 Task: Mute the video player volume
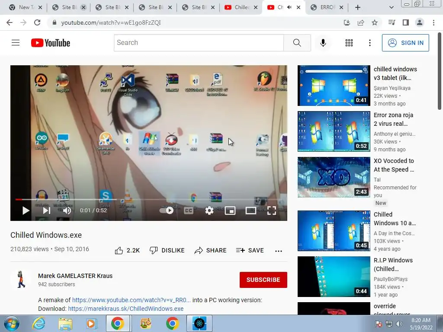coord(67,211)
